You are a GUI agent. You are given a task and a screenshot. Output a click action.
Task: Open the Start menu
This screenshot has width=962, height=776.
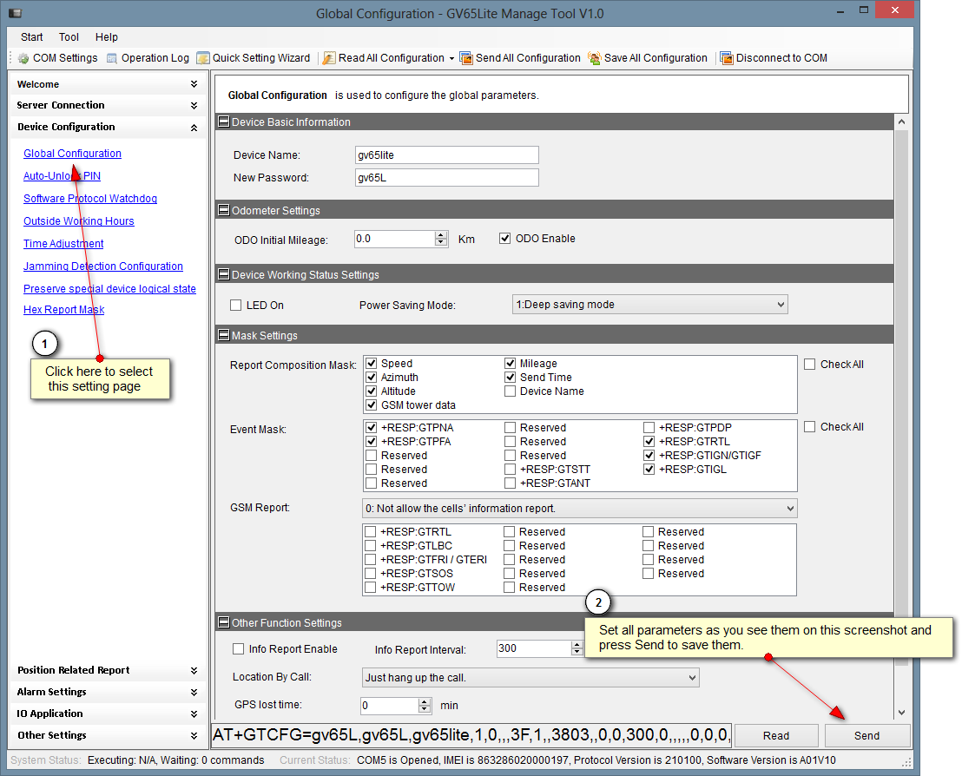click(31, 36)
